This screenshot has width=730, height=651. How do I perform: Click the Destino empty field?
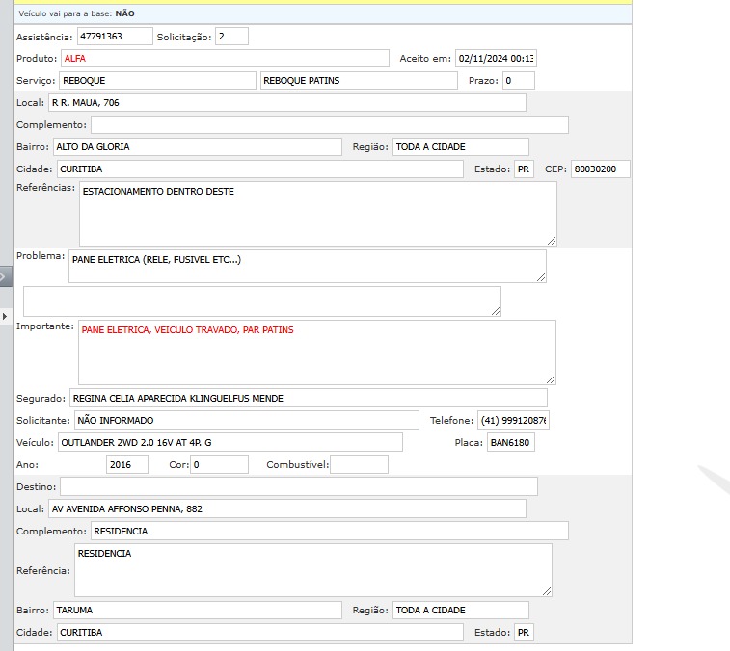click(298, 486)
